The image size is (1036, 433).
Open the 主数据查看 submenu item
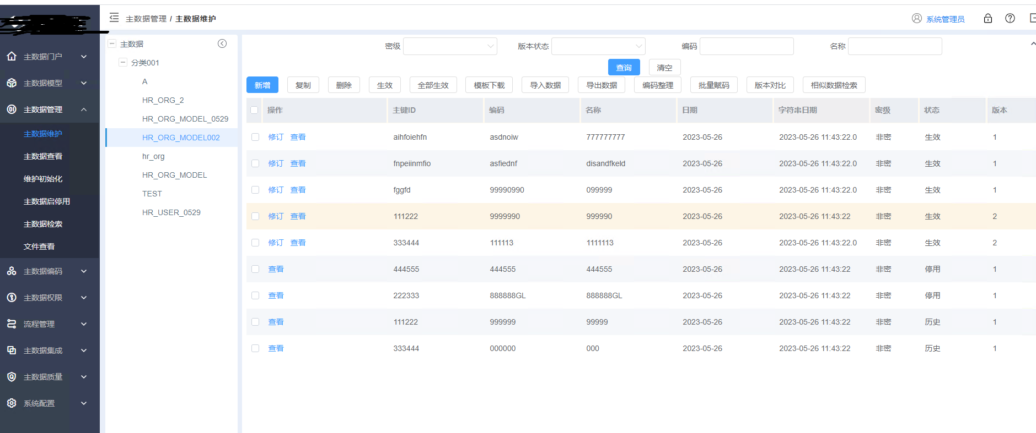43,156
